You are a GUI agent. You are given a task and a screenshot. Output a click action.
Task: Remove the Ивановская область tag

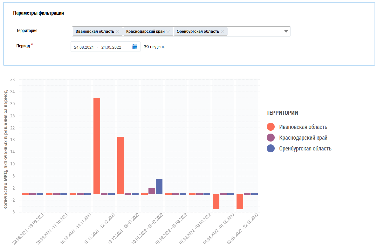point(118,31)
